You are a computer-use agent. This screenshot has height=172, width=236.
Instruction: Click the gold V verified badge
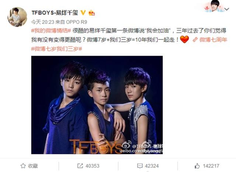click(83, 13)
